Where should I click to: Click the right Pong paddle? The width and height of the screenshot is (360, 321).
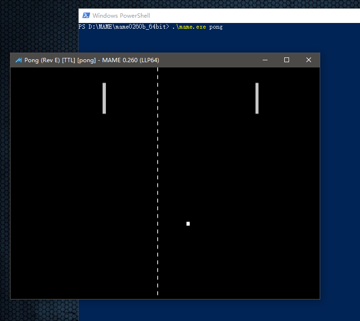pos(257,98)
